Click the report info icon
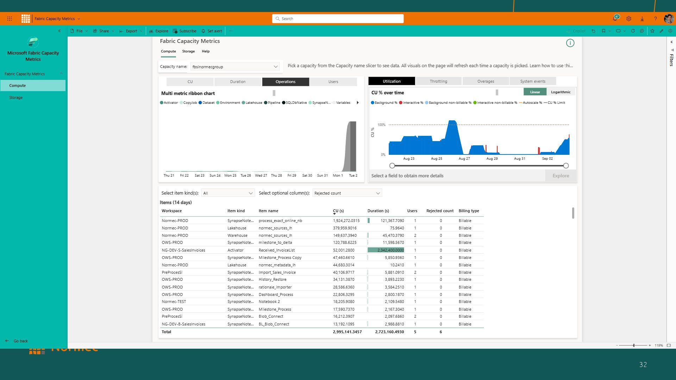 570,43
